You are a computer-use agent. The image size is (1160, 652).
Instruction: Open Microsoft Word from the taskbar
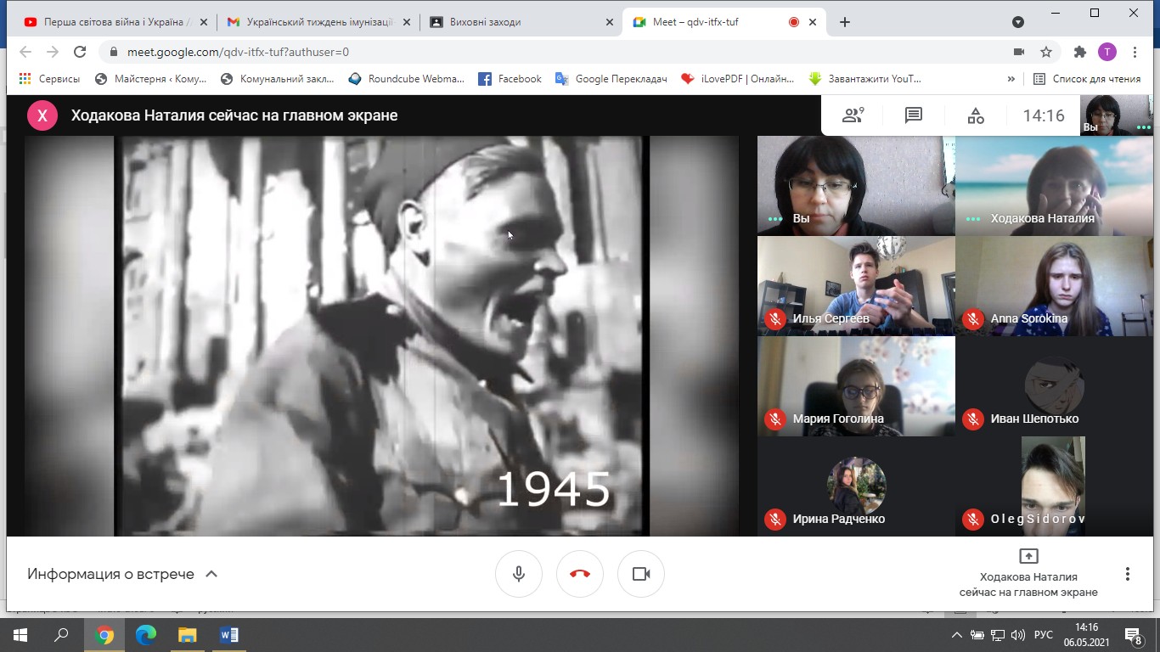pos(228,635)
